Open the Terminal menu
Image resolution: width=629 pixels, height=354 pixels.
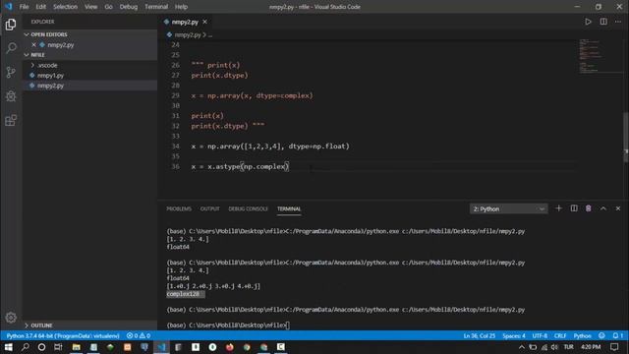156,7
